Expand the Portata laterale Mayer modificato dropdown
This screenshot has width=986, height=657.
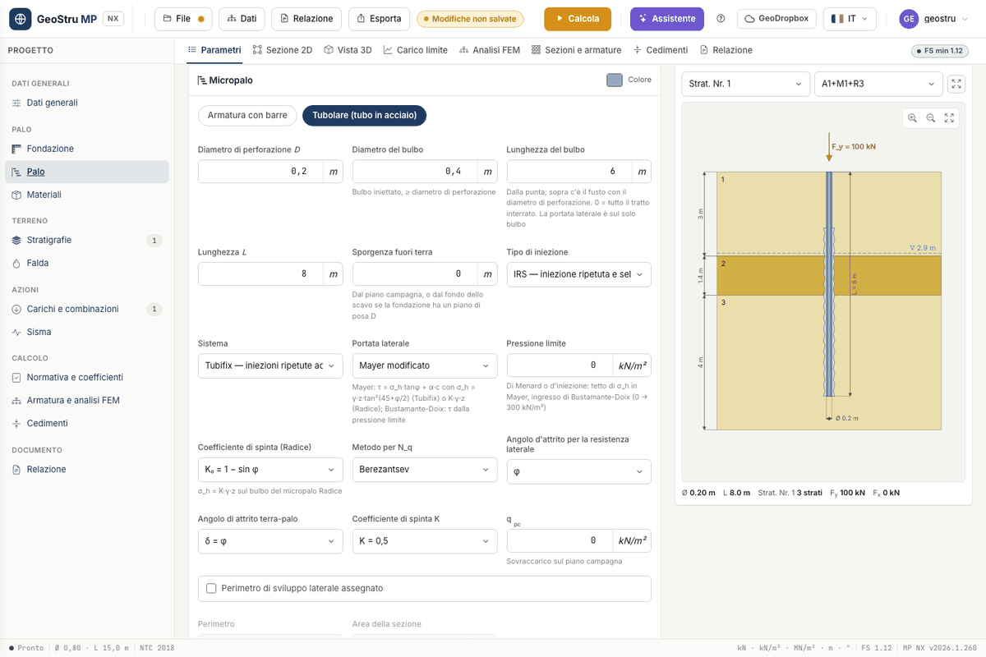tap(425, 365)
